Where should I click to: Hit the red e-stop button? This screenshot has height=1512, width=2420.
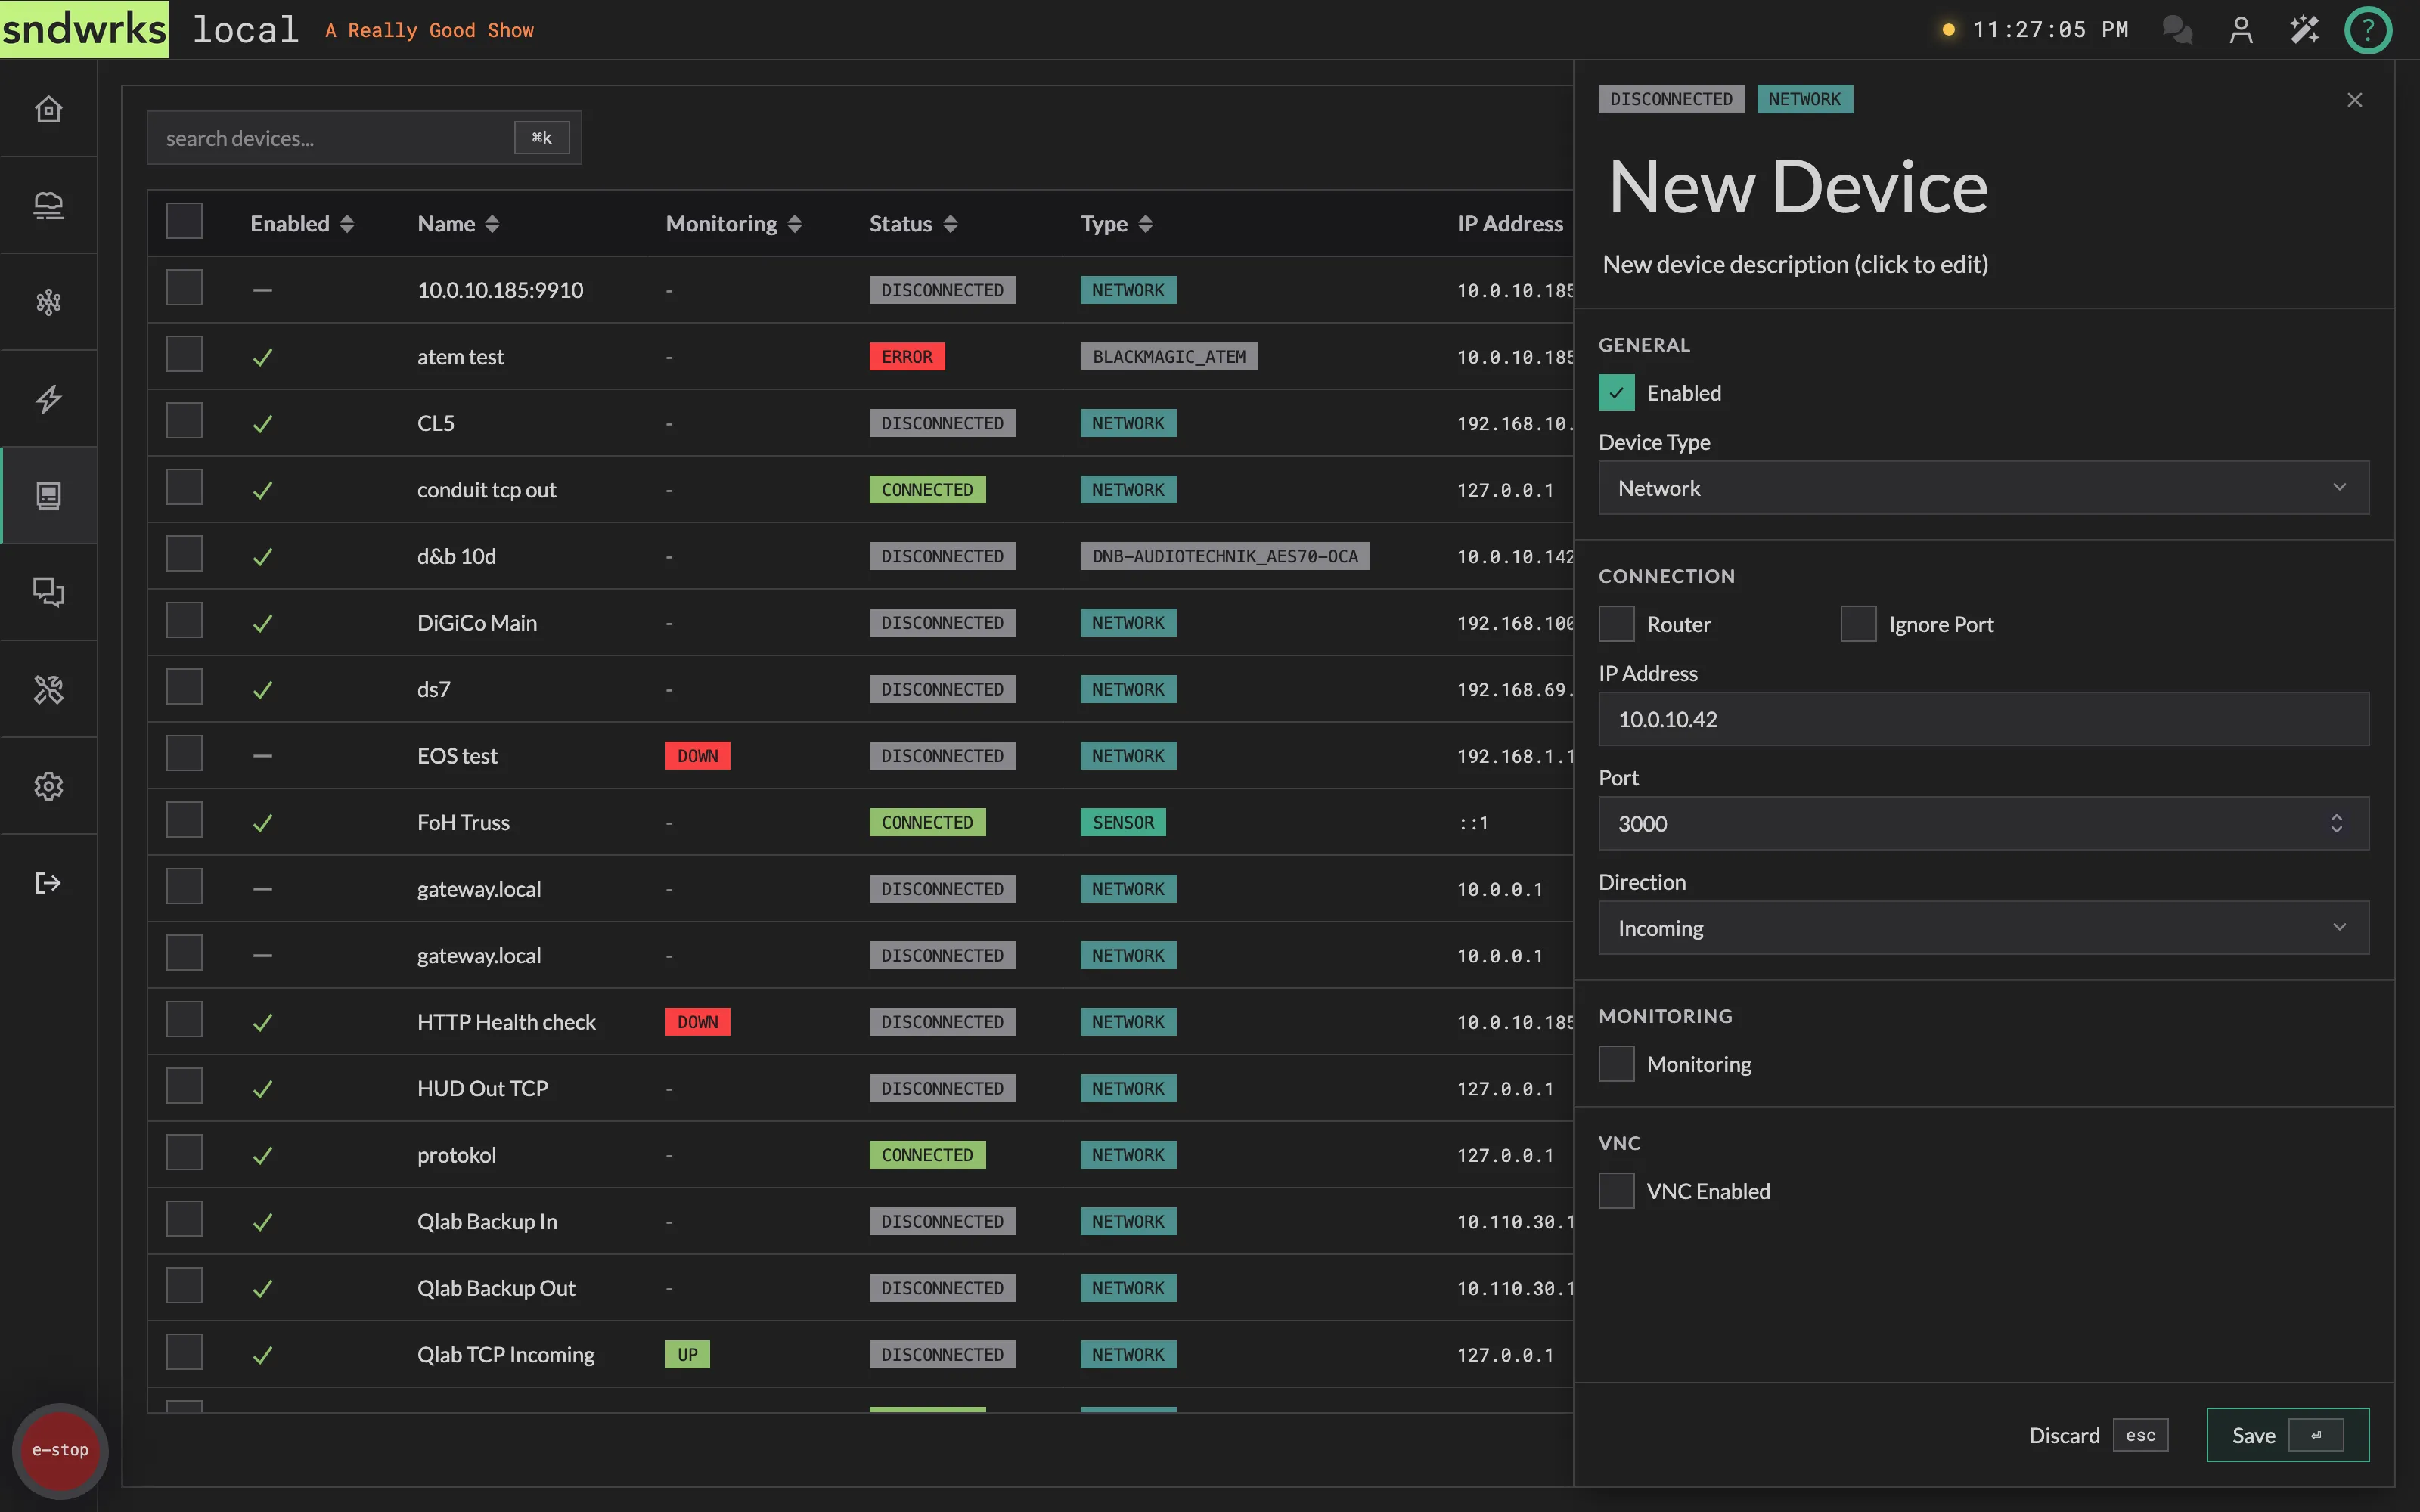[x=60, y=1450]
